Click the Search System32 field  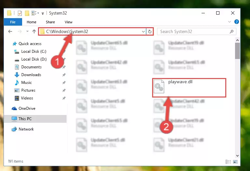tap(196, 31)
